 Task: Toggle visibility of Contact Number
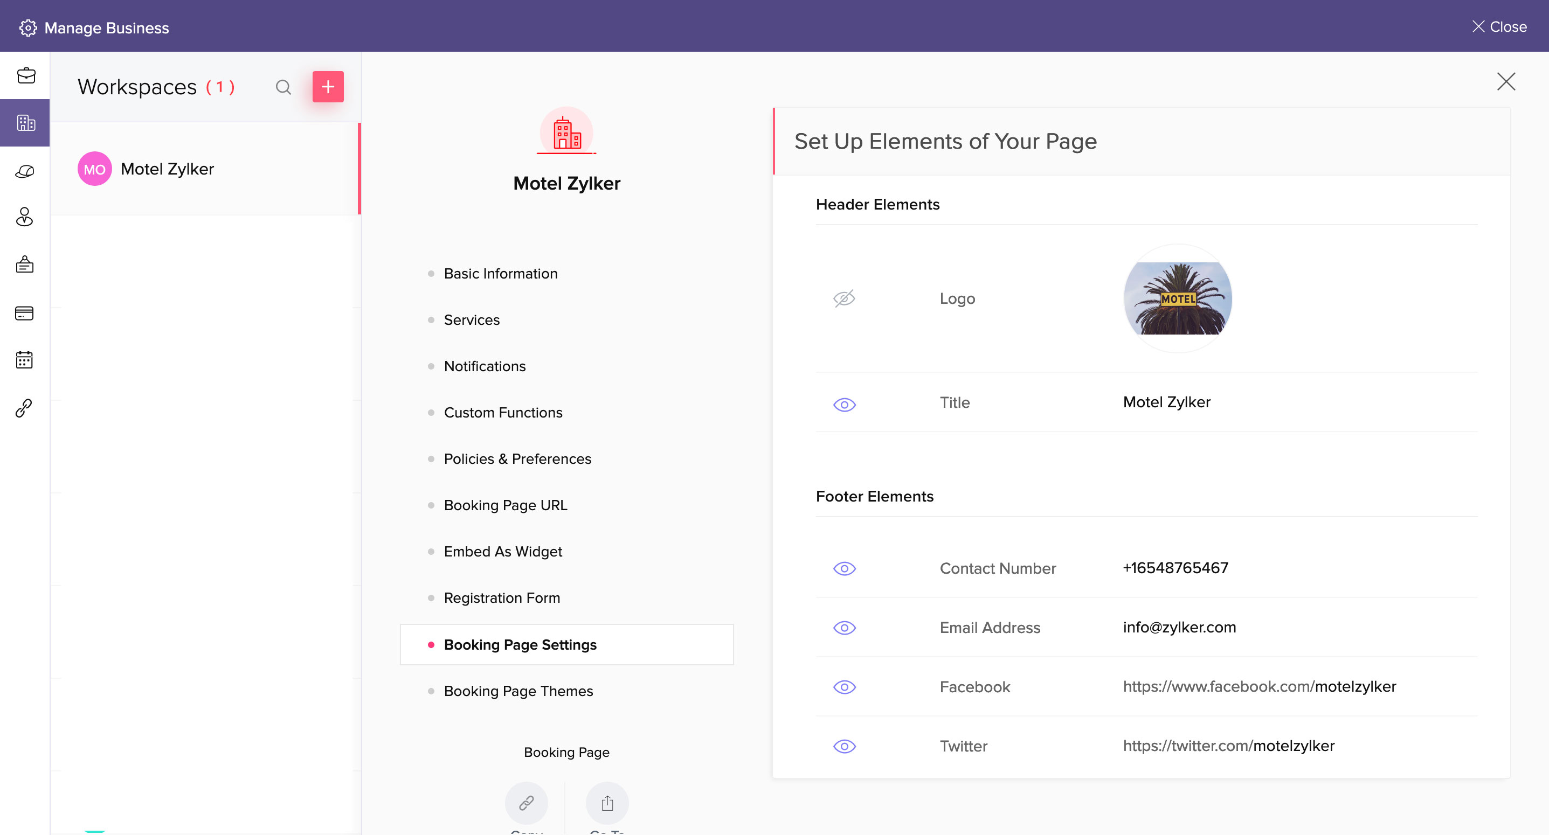[844, 569]
